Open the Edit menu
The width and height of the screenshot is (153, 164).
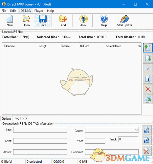pyautogui.click(x=13, y=11)
